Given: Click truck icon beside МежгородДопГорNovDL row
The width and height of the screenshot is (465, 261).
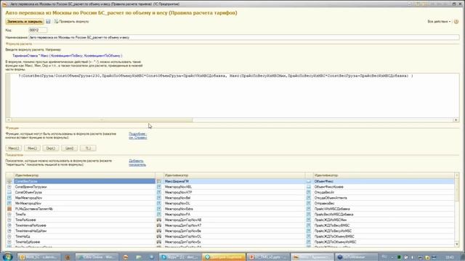Looking at the screenshot, I should (x=159, y=236).
